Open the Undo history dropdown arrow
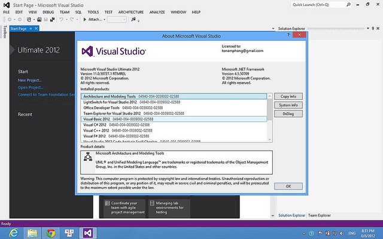Viewport: 383px width, 239px height. tap(66, 20)
